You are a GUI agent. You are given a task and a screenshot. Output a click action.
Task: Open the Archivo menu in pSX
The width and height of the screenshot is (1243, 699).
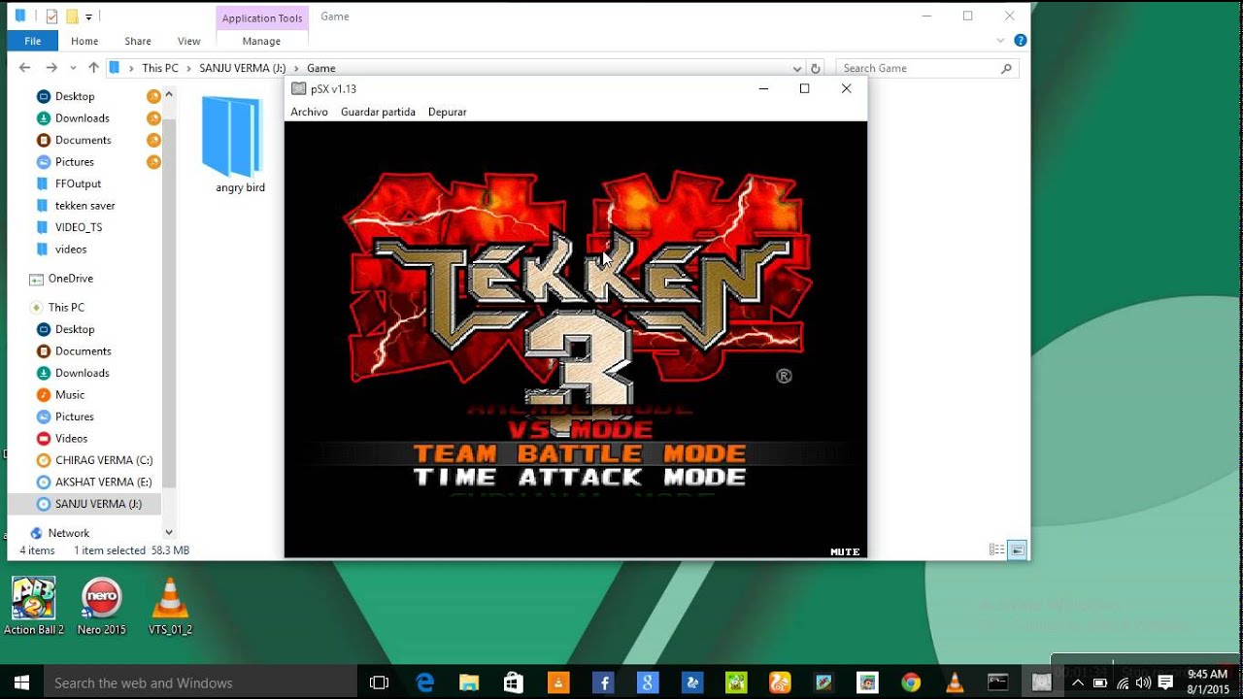coord(309,112)
